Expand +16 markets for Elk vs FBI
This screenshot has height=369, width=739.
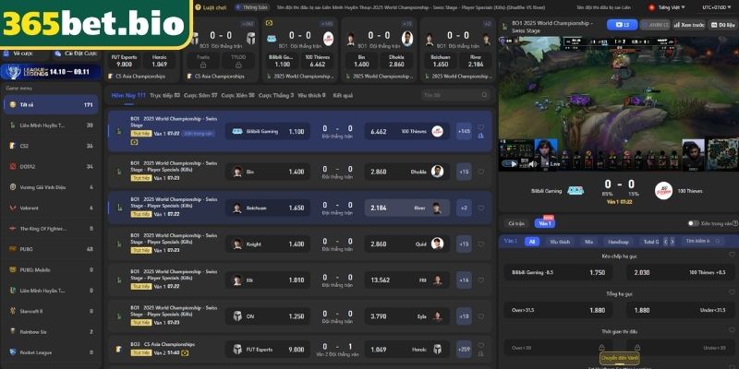(x=464, y=280)
